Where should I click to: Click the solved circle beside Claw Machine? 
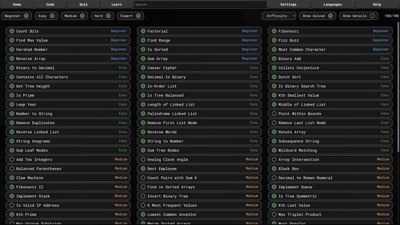(x=12, y=178)
